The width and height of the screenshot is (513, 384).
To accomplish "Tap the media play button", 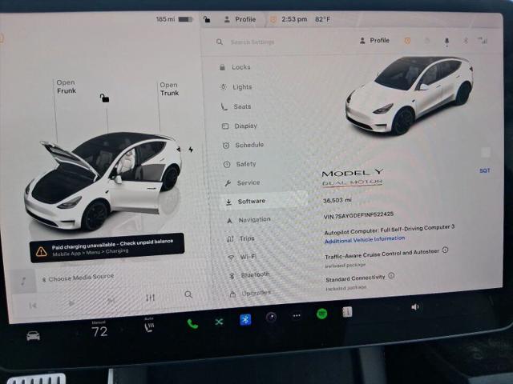I will [71, 303].
